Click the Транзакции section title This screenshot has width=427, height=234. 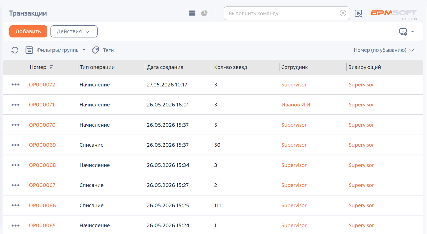pyautogui.click(x=28, y=13)
